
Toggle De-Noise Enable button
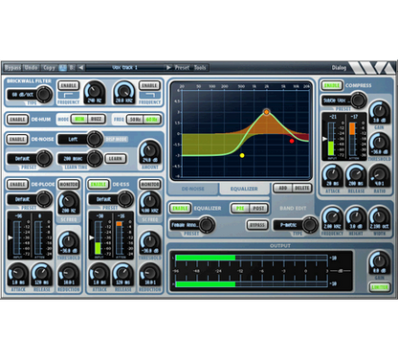click(x=17, y=139)
